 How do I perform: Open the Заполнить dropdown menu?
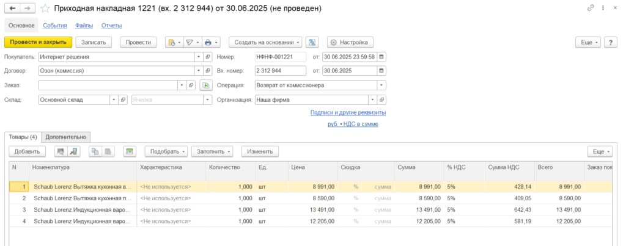pos(212,151)
